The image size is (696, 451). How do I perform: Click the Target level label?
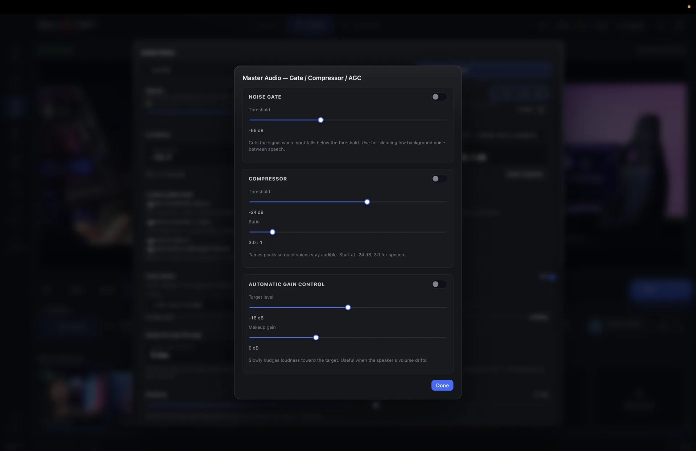261,298
